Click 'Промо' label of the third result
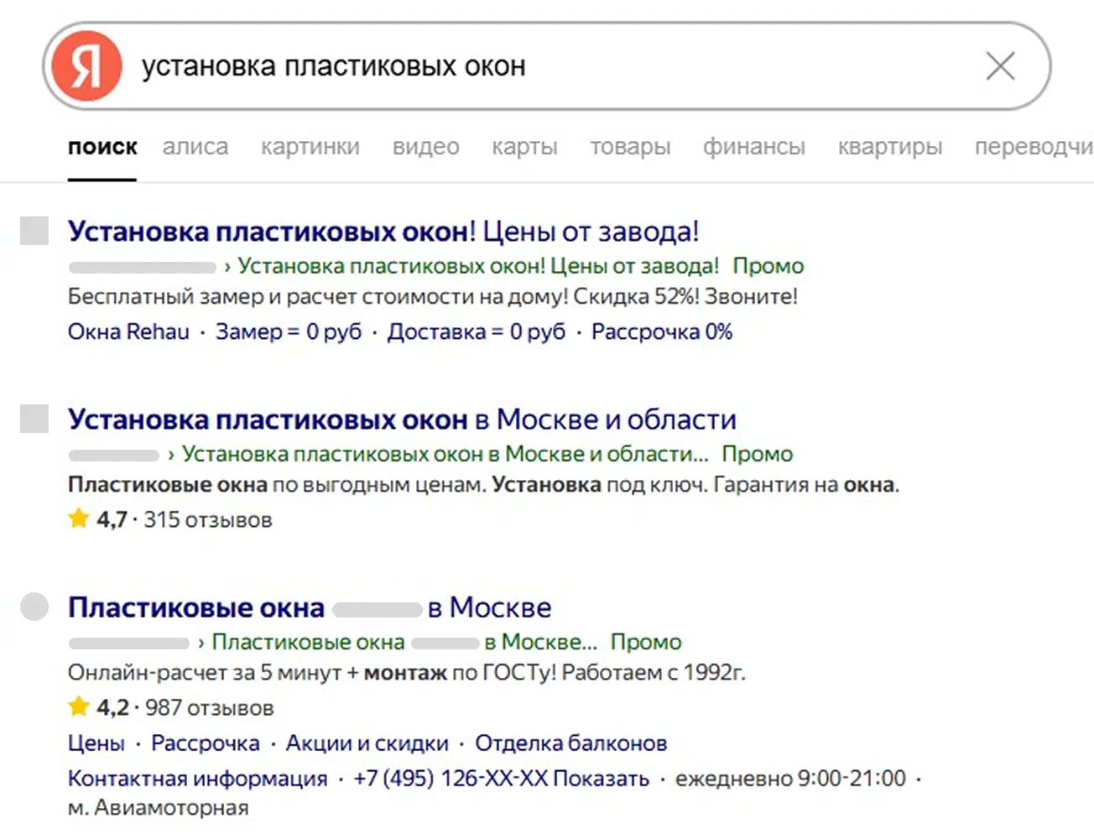 point(646,642)
